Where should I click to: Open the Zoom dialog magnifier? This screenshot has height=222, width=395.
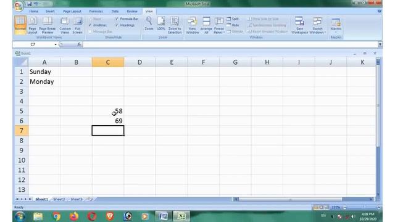pos(149,23)
